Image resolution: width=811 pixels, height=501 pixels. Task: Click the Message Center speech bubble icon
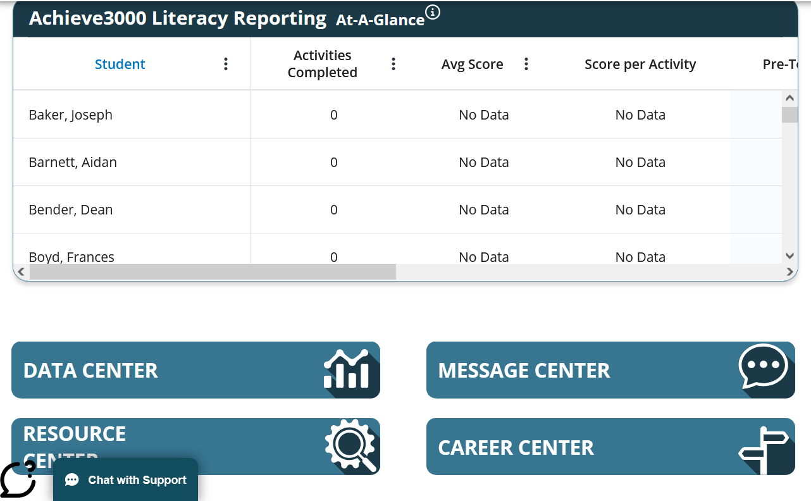click(763, 367)
